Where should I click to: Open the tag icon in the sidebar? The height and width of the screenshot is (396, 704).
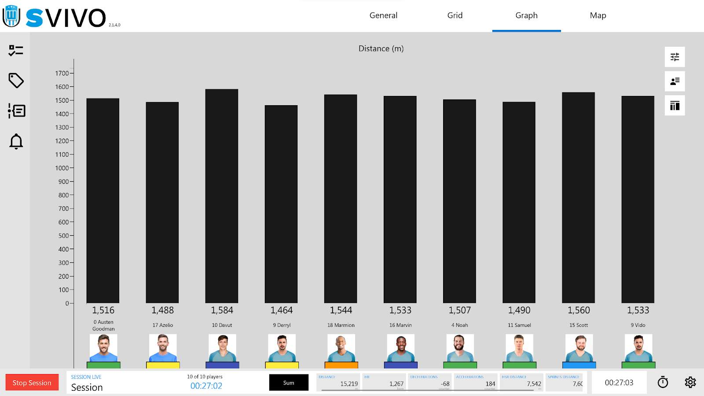[16, 81]
